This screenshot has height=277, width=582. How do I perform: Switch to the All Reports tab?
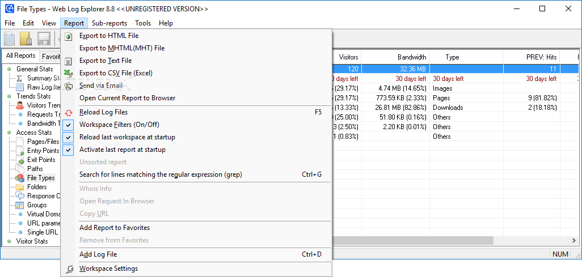click(x=21, y=56)
